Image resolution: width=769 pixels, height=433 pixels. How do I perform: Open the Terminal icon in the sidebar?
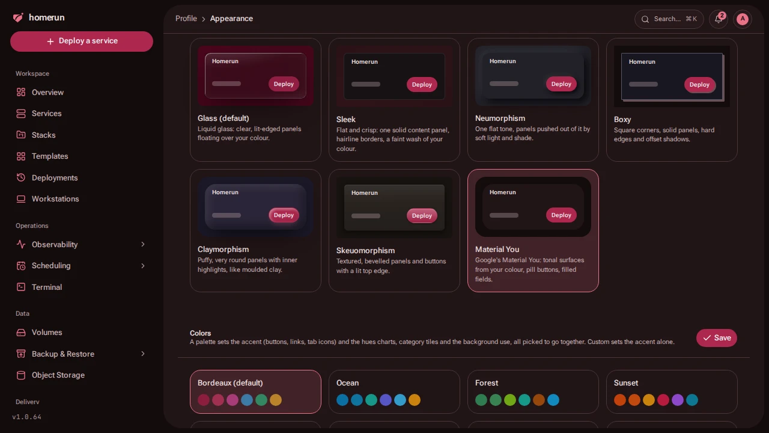coord(21,287)
